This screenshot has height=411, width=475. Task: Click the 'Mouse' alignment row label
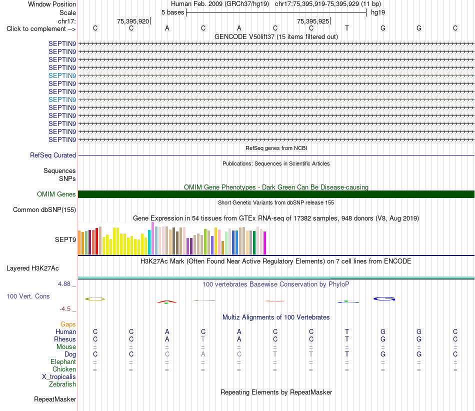click(x=66, y=347)
